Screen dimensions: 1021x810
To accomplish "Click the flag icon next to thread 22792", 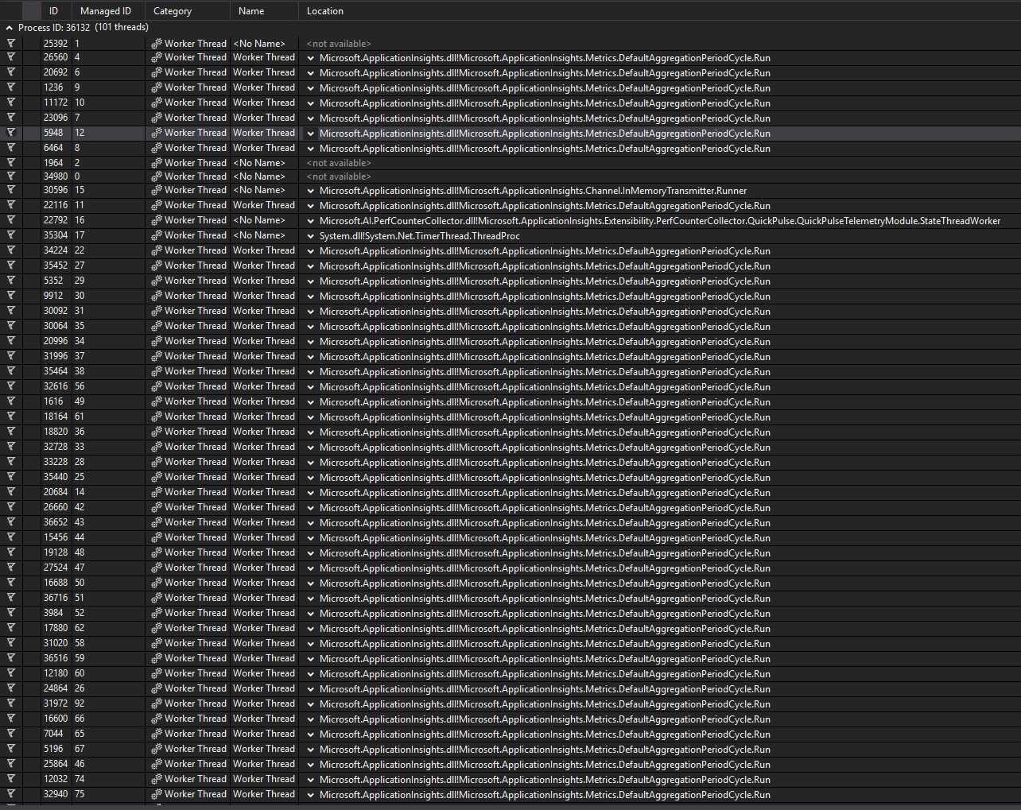I will 11,219.
